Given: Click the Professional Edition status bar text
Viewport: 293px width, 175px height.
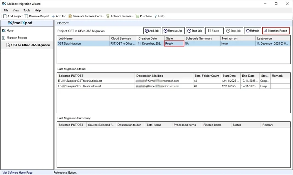Looking at the screenshot, I should click(65, 173).
